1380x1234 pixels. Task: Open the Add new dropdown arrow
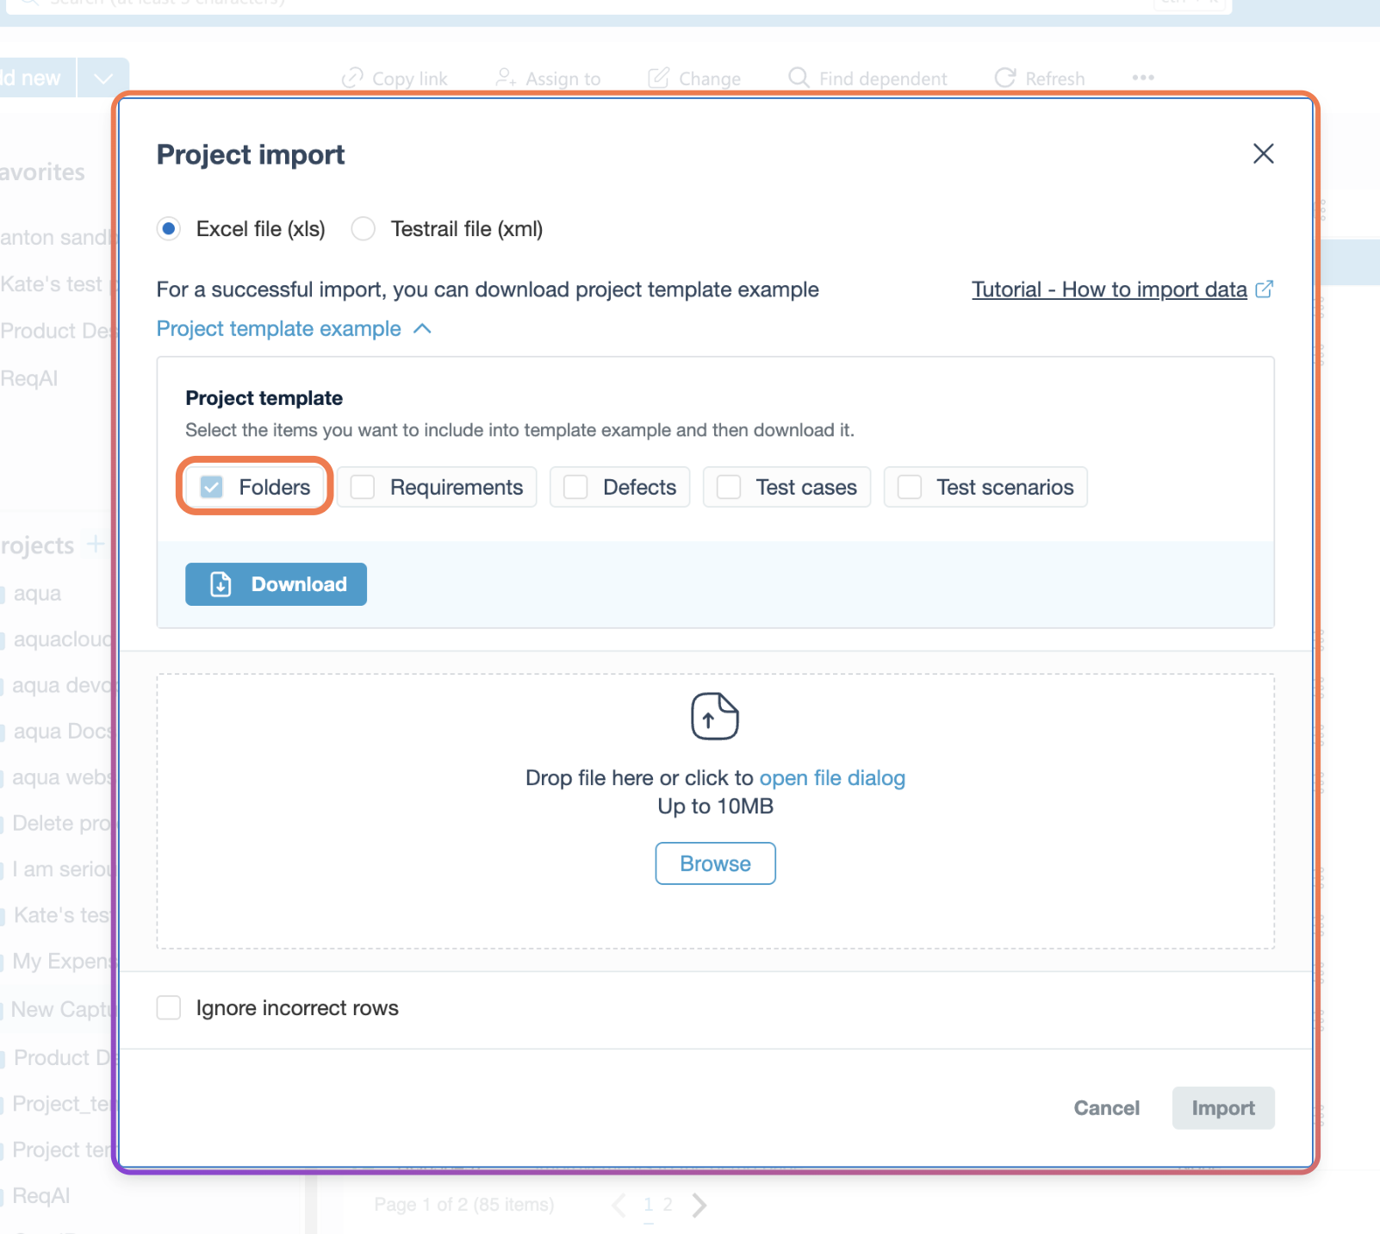click(103, 78)
